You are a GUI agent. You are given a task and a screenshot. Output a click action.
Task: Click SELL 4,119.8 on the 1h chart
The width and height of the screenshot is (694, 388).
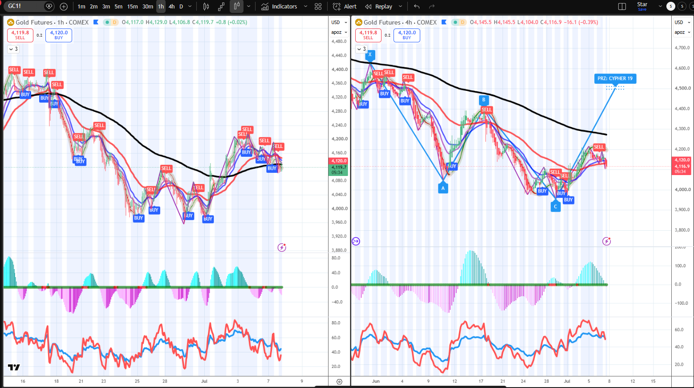coord(20,35)
